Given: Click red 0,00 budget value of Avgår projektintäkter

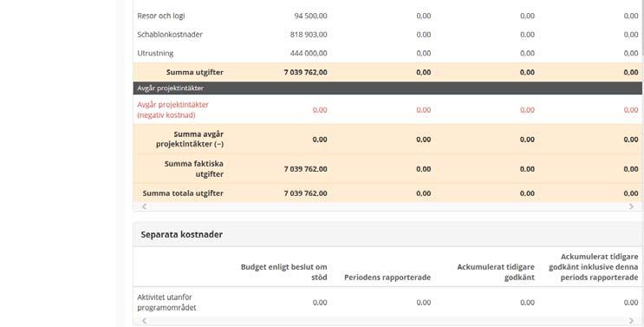Looking at the screenshot, I should click(320, 109).
